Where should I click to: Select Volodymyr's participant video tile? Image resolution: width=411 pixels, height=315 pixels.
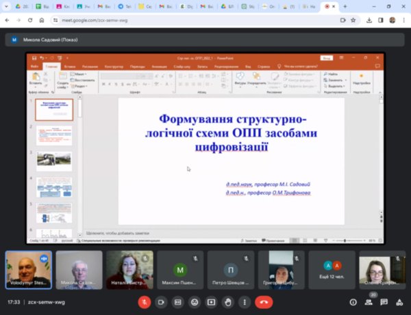click(29, 269)
